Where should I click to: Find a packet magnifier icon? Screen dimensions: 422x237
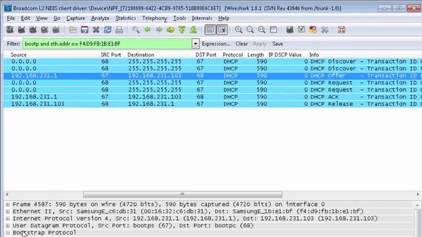coord(136,30)
